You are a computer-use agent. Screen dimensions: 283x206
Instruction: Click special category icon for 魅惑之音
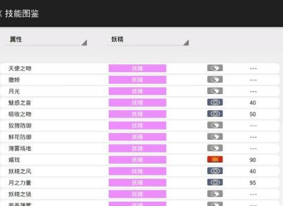click(x=215, y=102)
